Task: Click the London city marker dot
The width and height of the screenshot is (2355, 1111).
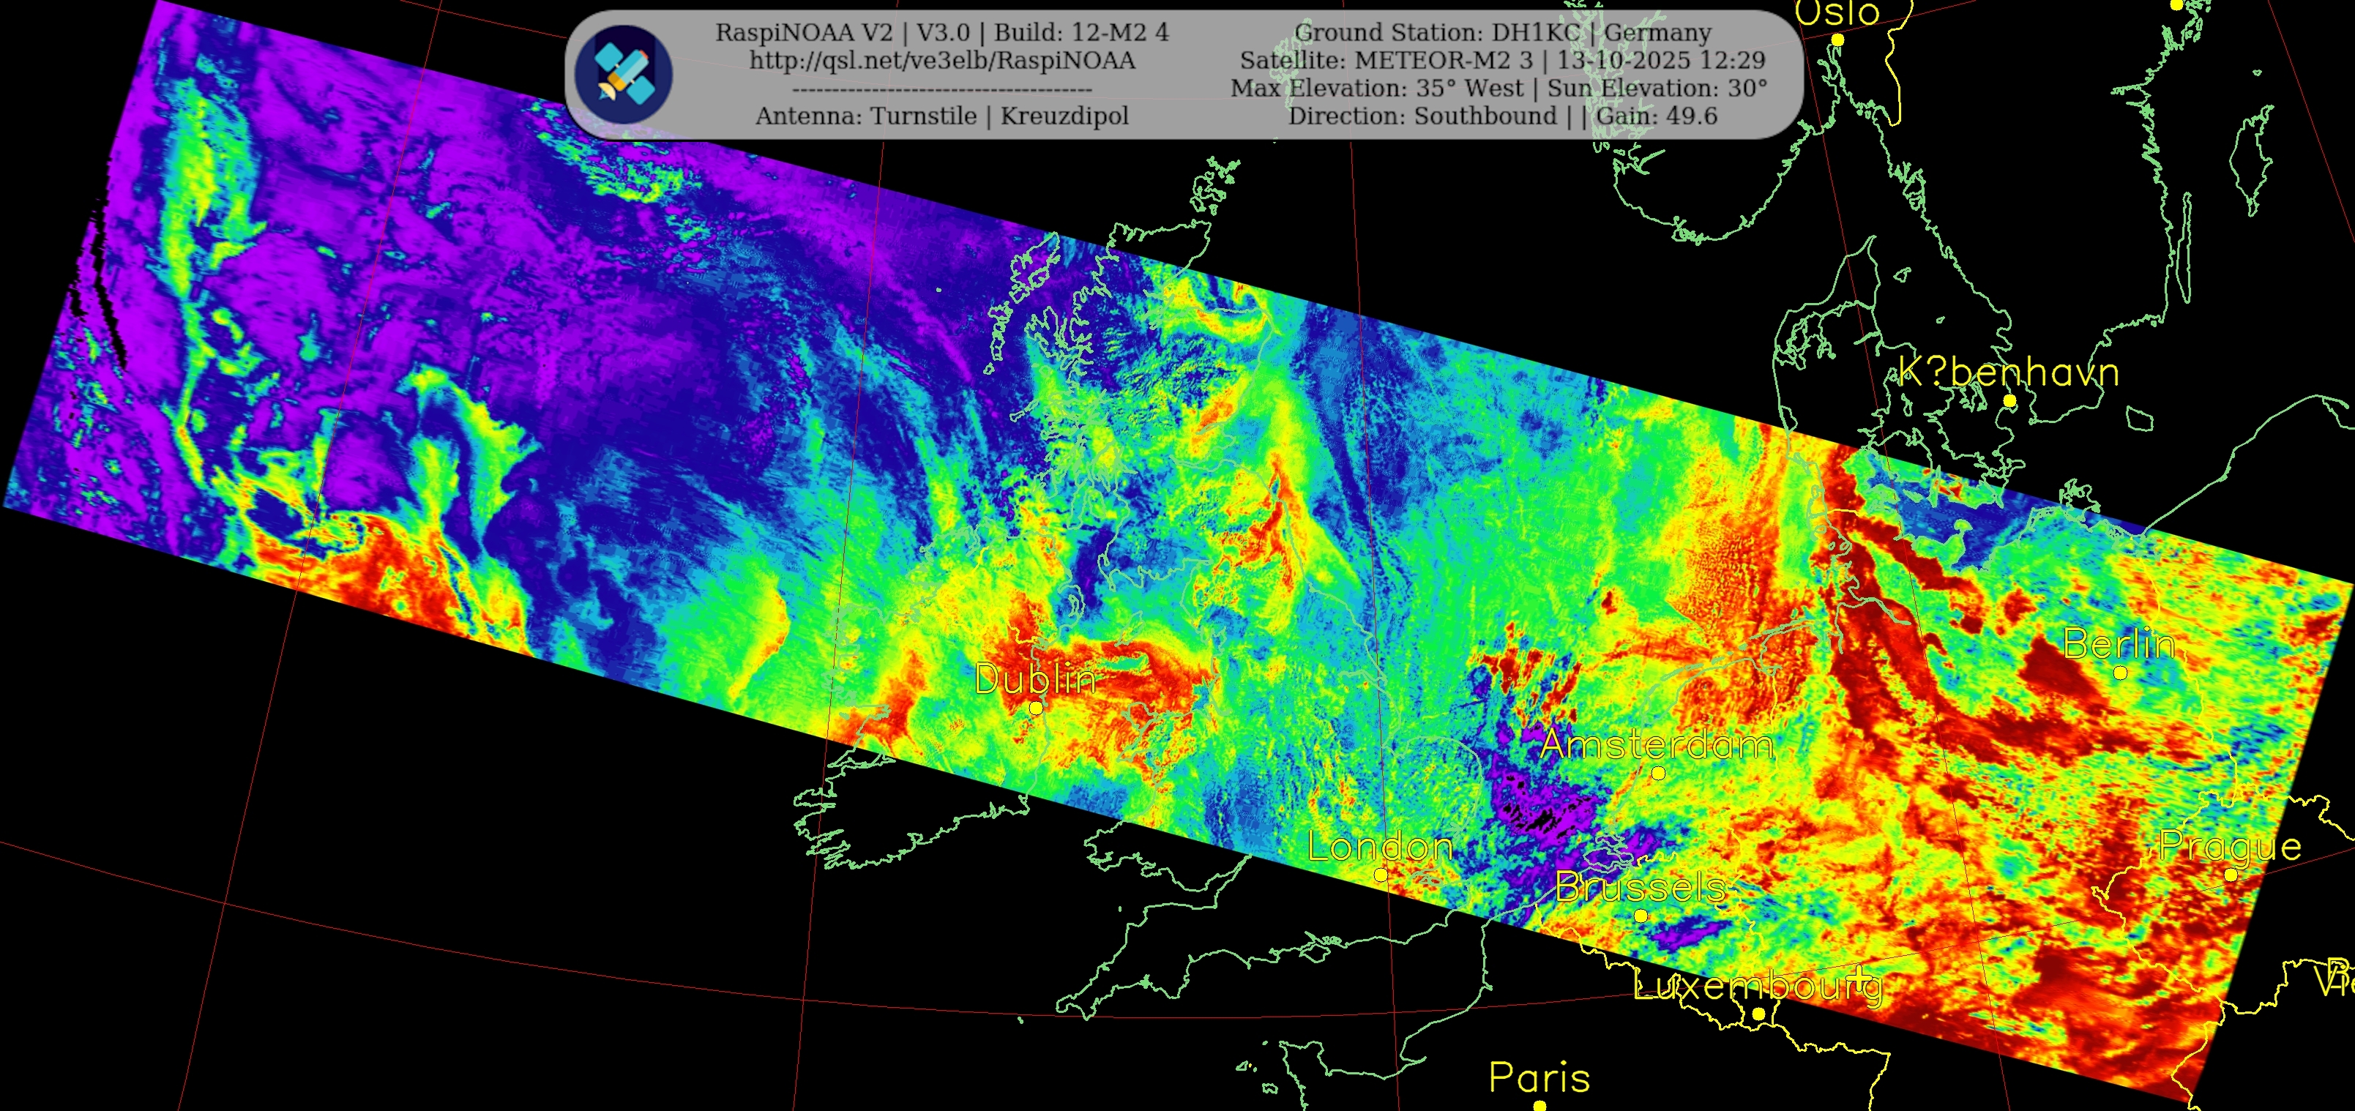Action: click(1381, 875)
